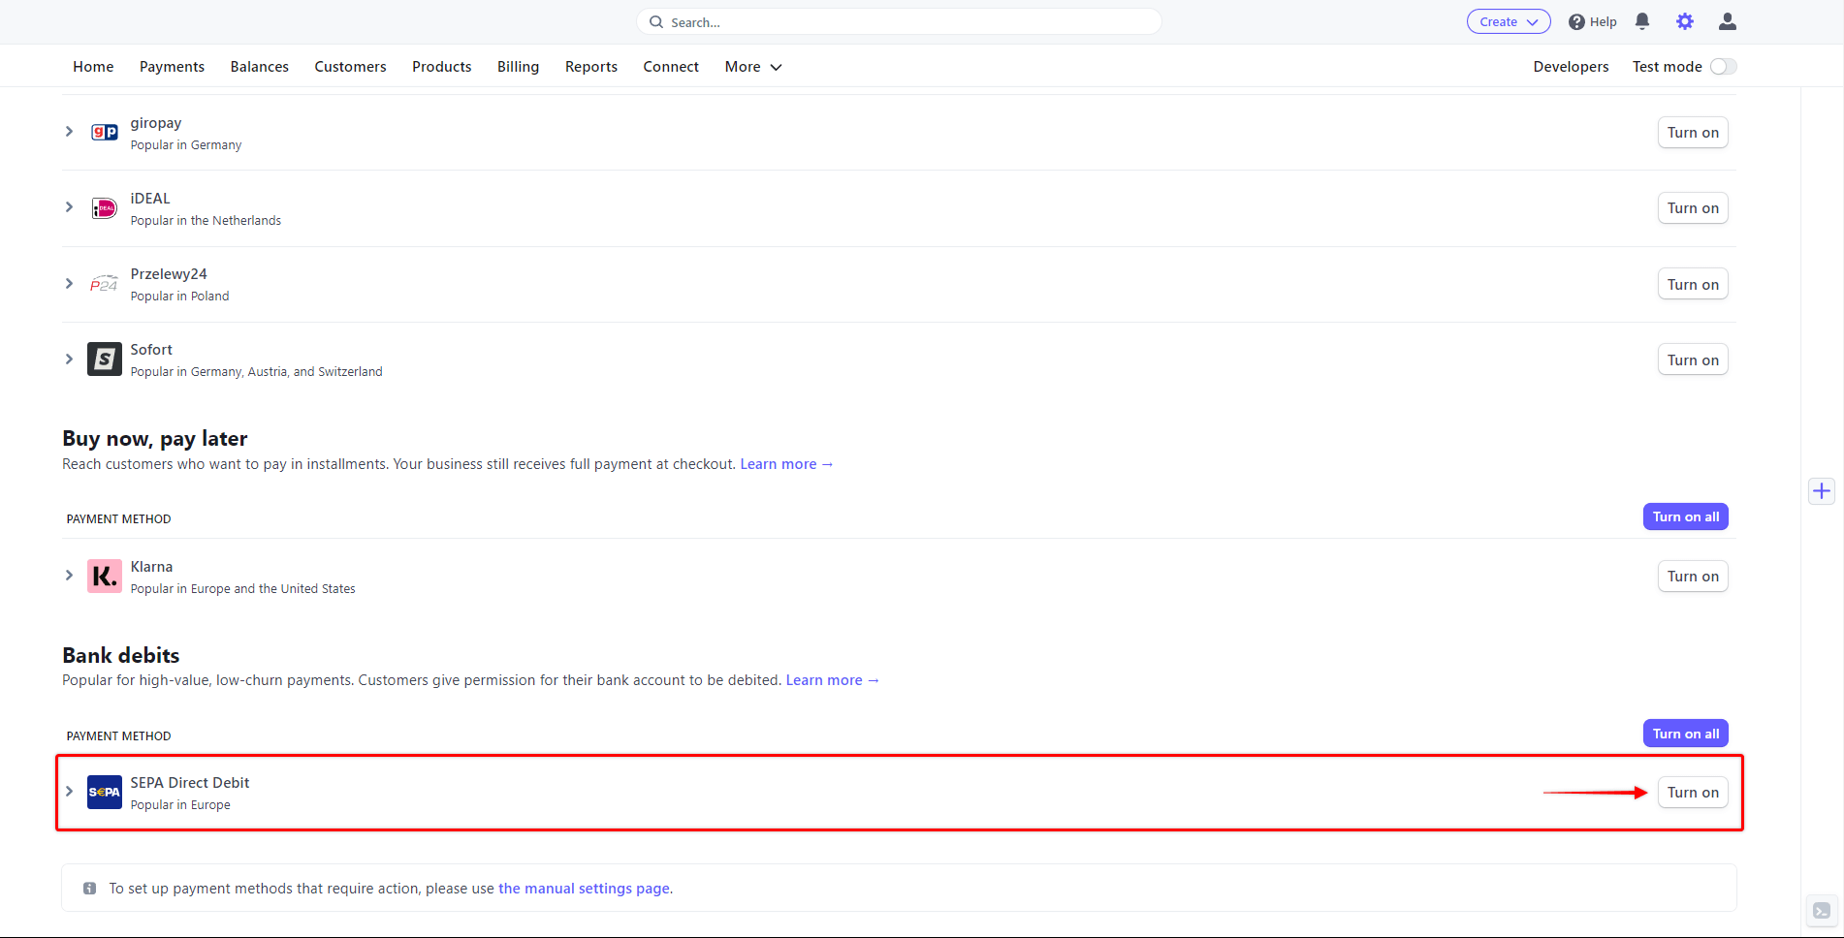Turn on SEPA Direct Debit
The width and height of the screenshot is (1844, 938).
[1692, 793]
